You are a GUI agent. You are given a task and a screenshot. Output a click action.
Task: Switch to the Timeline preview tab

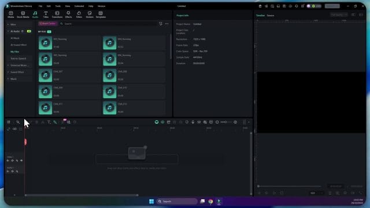point(260,16)
